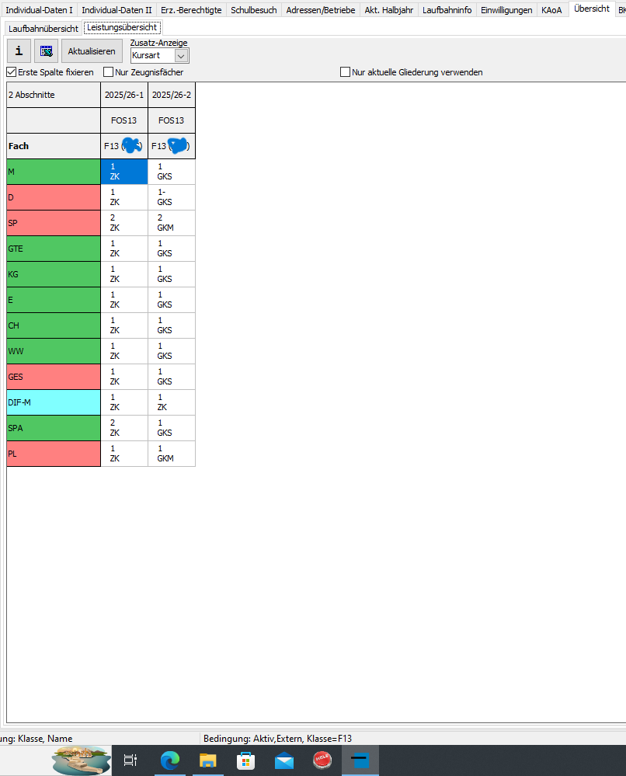Screen dimensions: 626x776
Task: Open the Mail app from taskbar
Action: tap(284, 760)
